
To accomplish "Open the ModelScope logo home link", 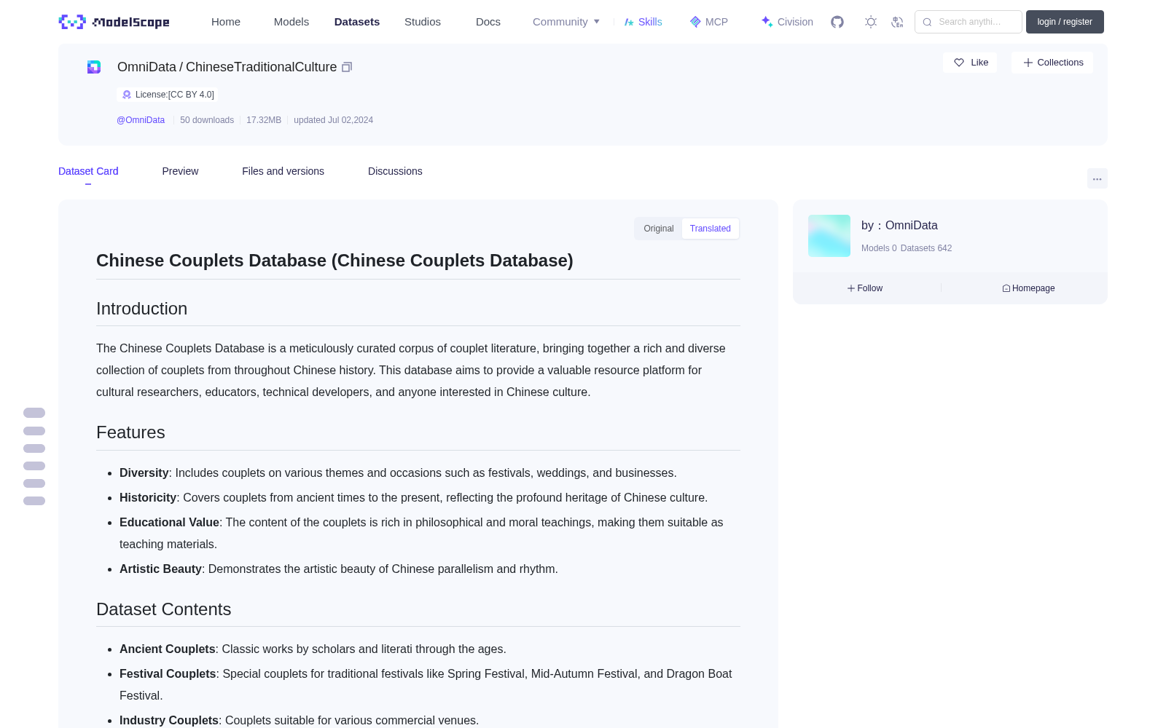I will 114,22.
